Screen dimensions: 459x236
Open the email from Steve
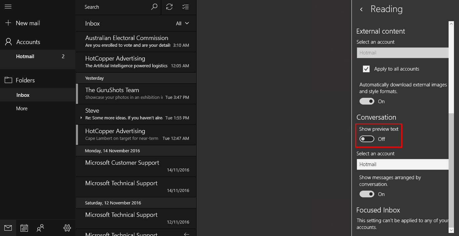click(136, 114)
